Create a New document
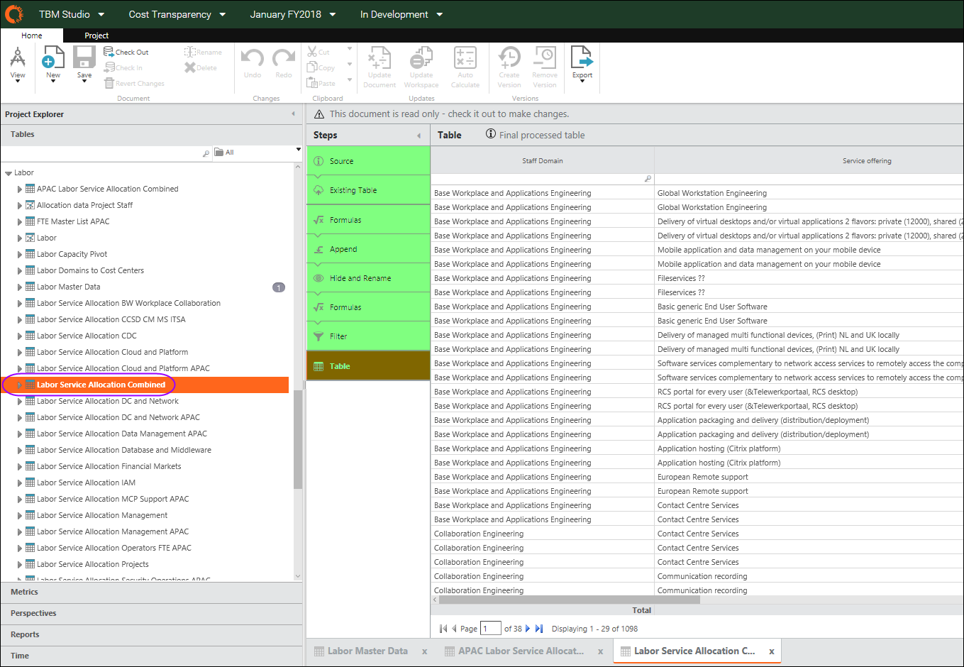The width and height of the screenshot is (964, 667). pyautogui.click(x=53, y=58)
